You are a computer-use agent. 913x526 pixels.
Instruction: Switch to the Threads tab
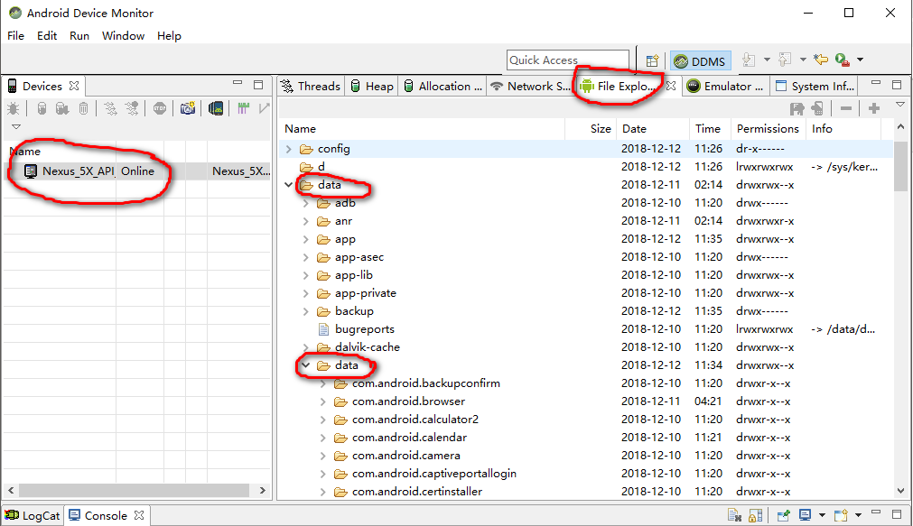pos(311,86)
